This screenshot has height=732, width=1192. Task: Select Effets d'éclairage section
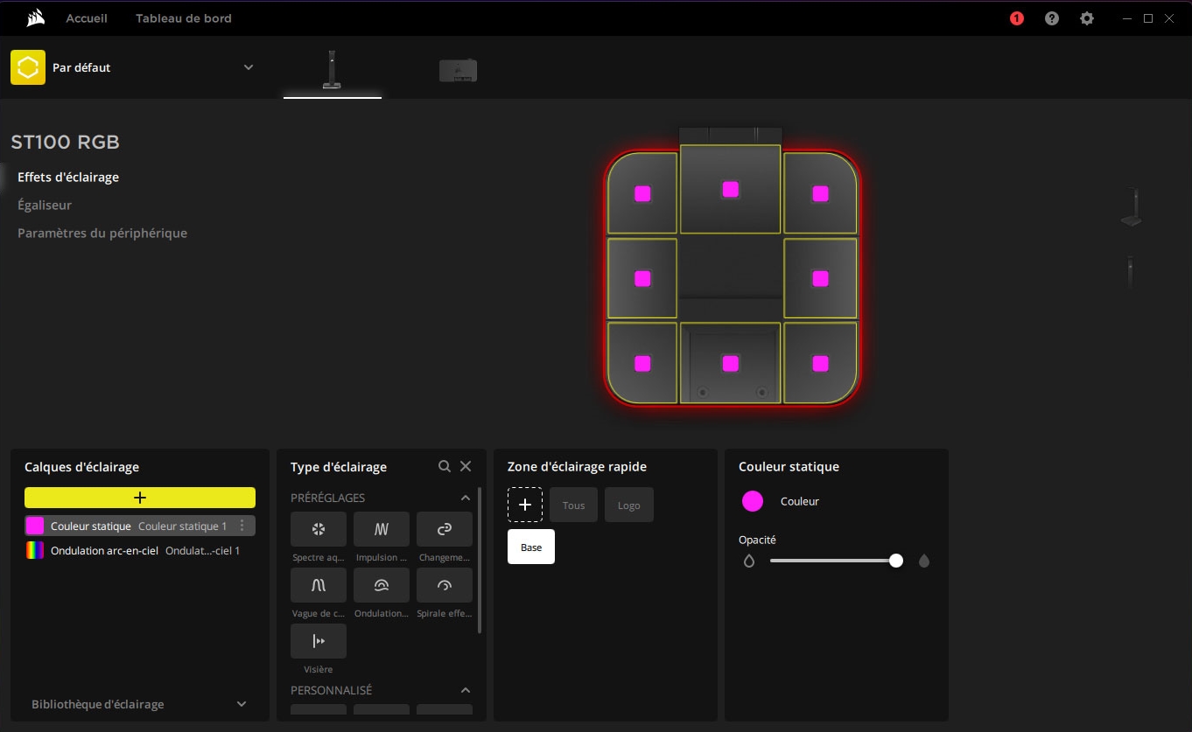coord(68,178)
